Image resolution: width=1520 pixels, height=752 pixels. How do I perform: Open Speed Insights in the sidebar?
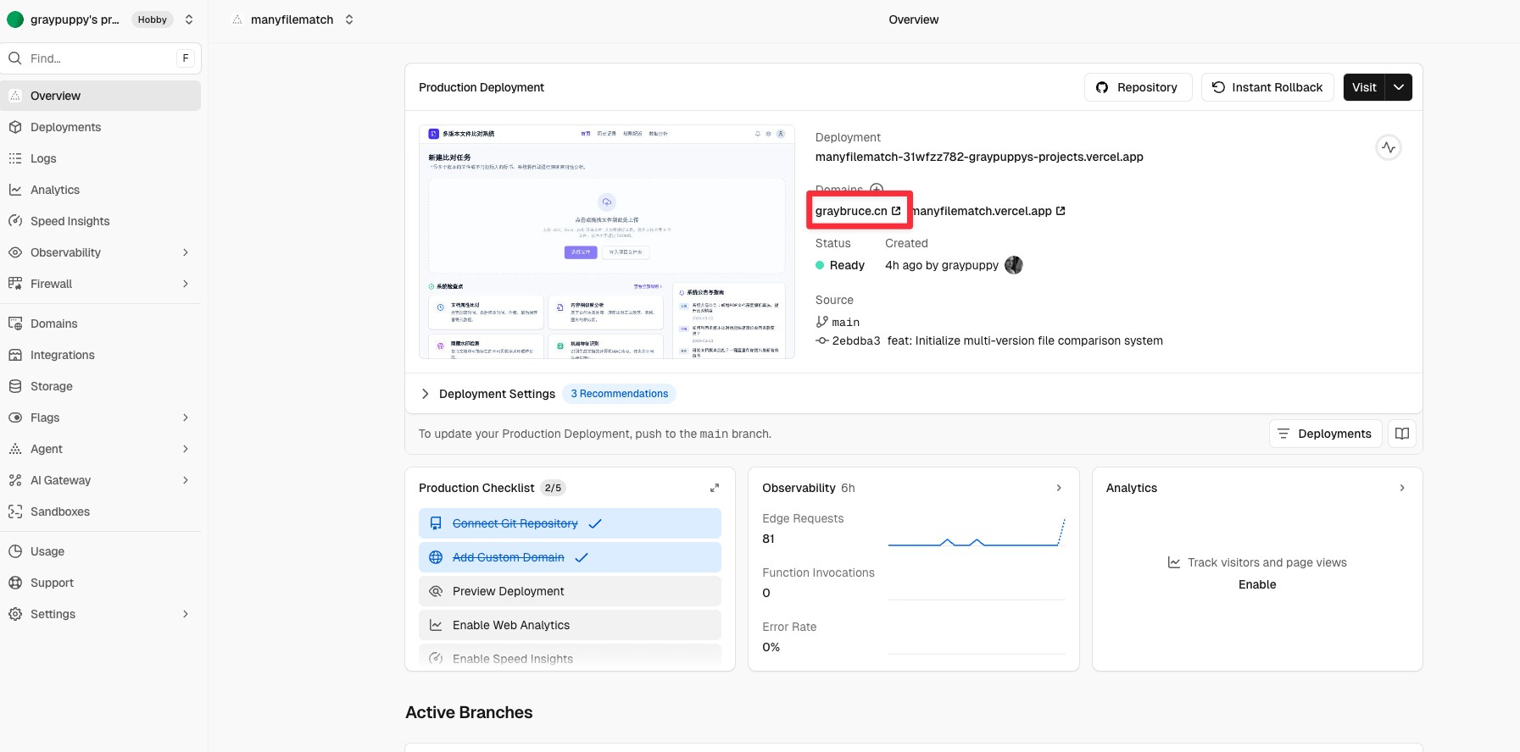click(70, 221)
